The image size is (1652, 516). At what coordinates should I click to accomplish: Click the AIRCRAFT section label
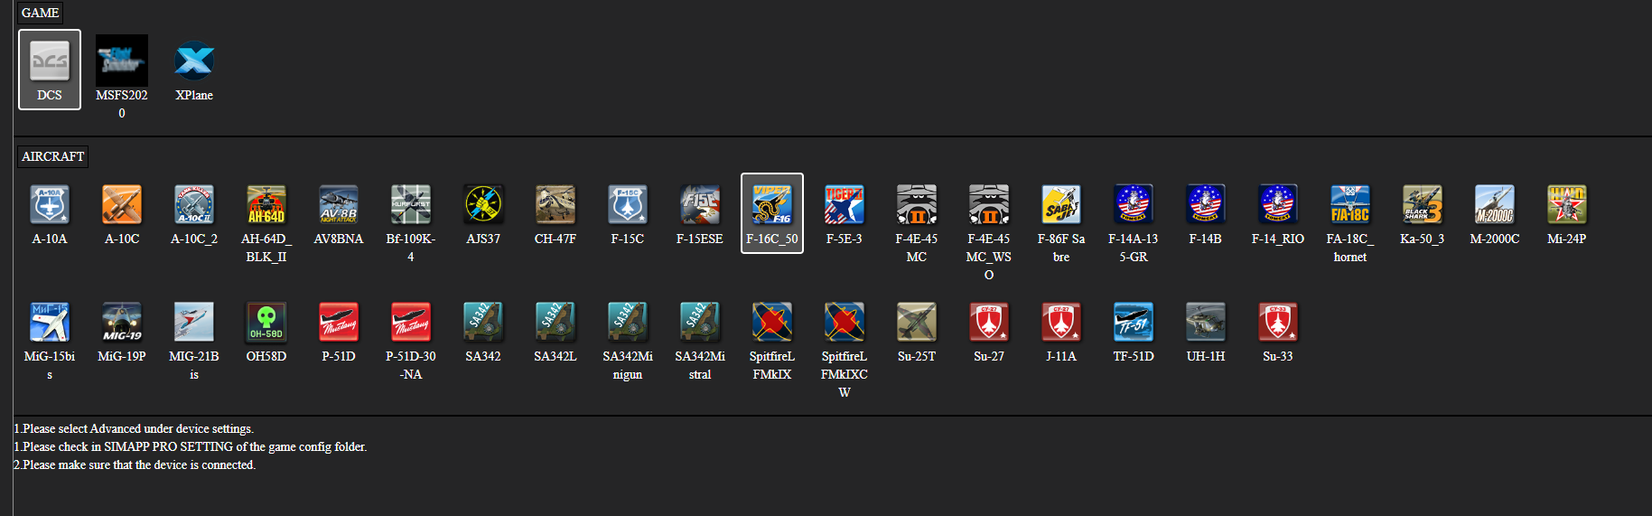click(x=52, y=156)
